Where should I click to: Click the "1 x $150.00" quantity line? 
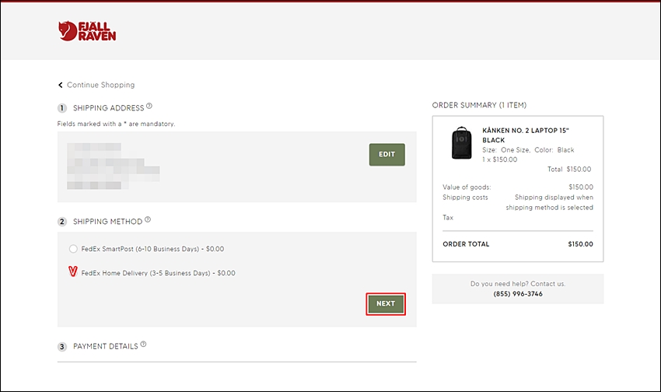(499, 159)
